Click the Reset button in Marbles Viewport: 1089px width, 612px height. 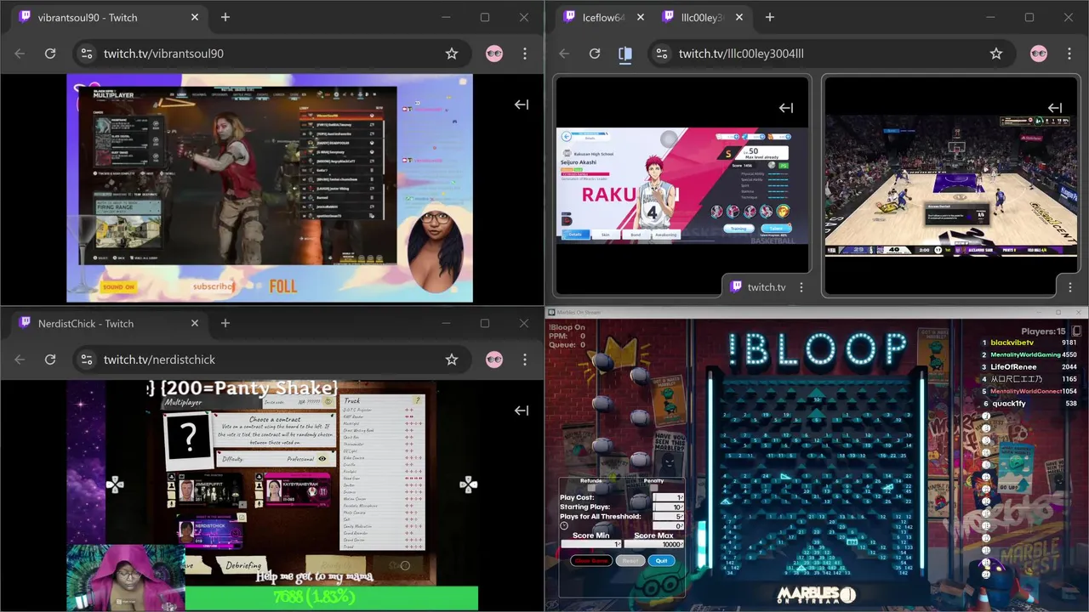pyautogui.click(x=630, y=561)
